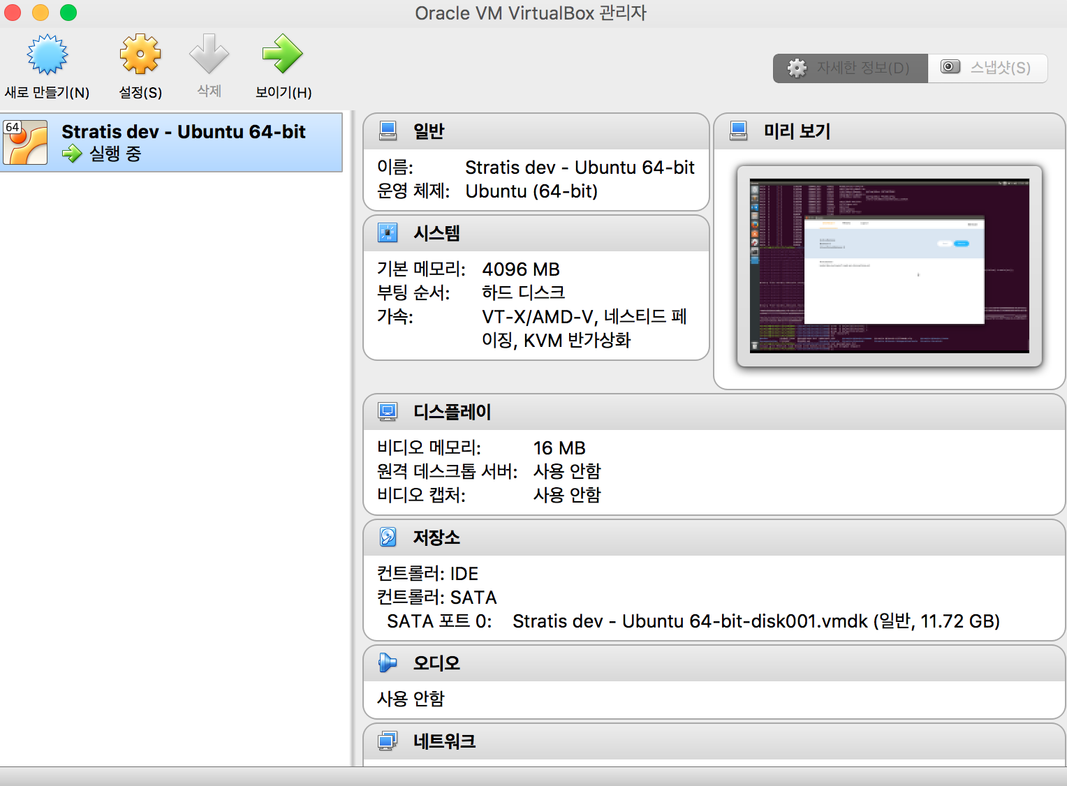Click the VM preview screenshot thumbnail
The height and width of the screenshot is (786, 1067).
point(889,266)
